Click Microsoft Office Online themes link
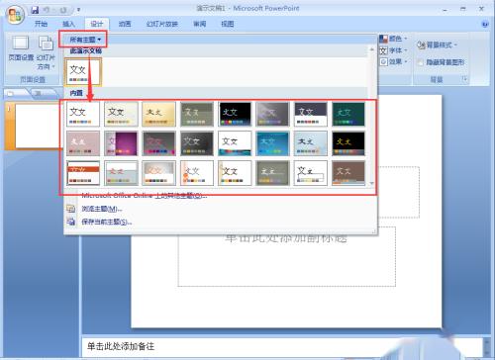The image size is (495, 360). click(x=145, y=196)
